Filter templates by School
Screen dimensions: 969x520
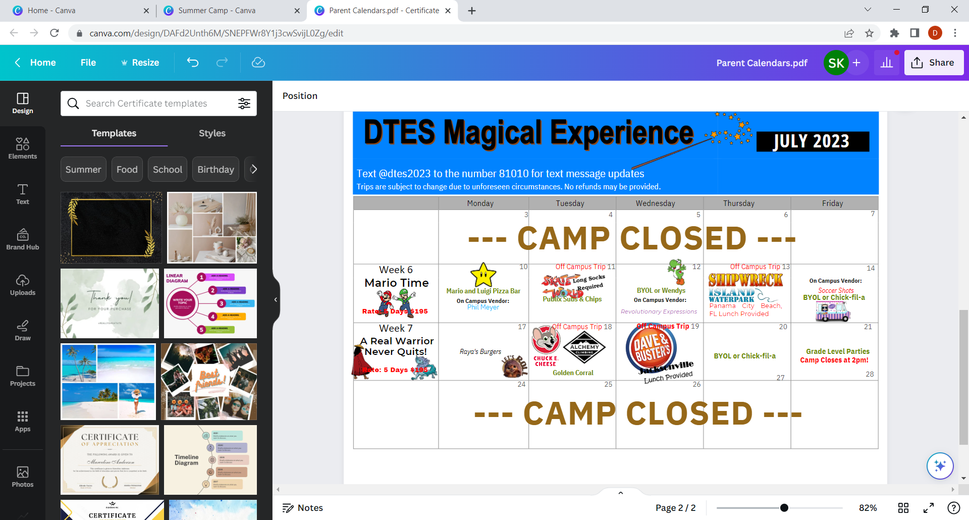pyautogui.click(x=168, y=169)
